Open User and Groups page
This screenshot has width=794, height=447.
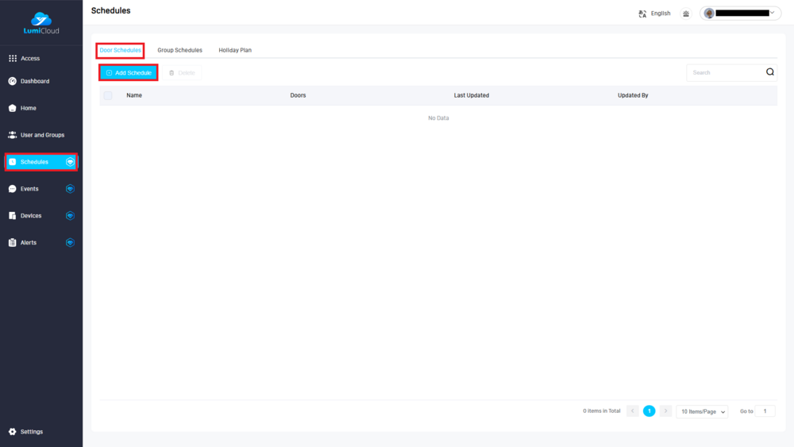click(42, 135)
